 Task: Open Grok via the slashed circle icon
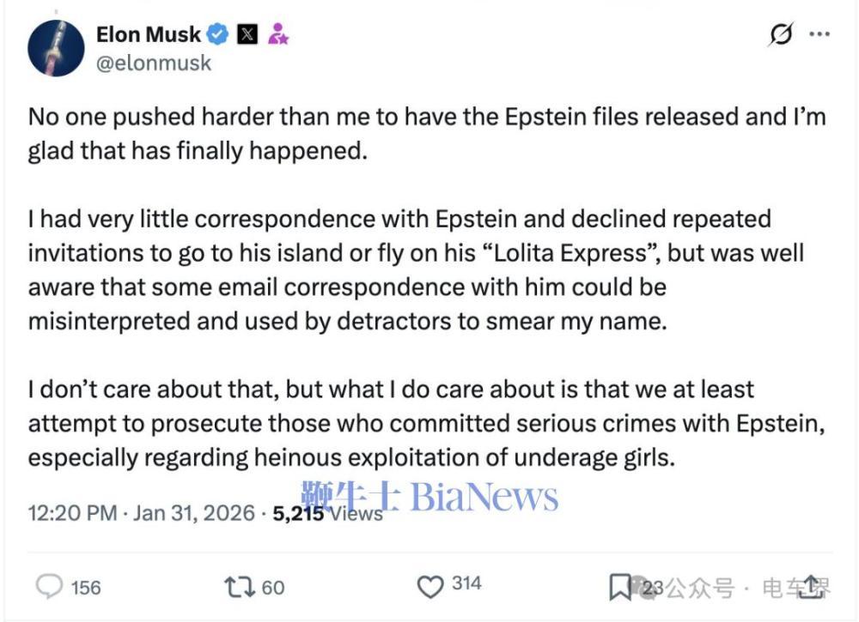[781, 35]
